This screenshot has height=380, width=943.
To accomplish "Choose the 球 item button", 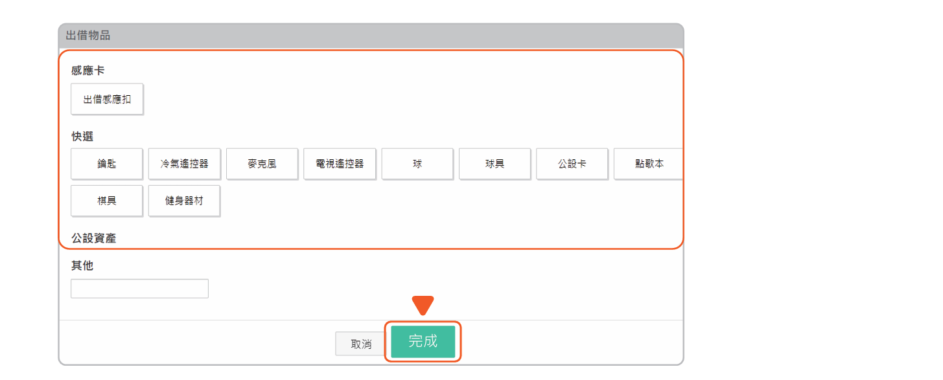I will pos(417,164).
